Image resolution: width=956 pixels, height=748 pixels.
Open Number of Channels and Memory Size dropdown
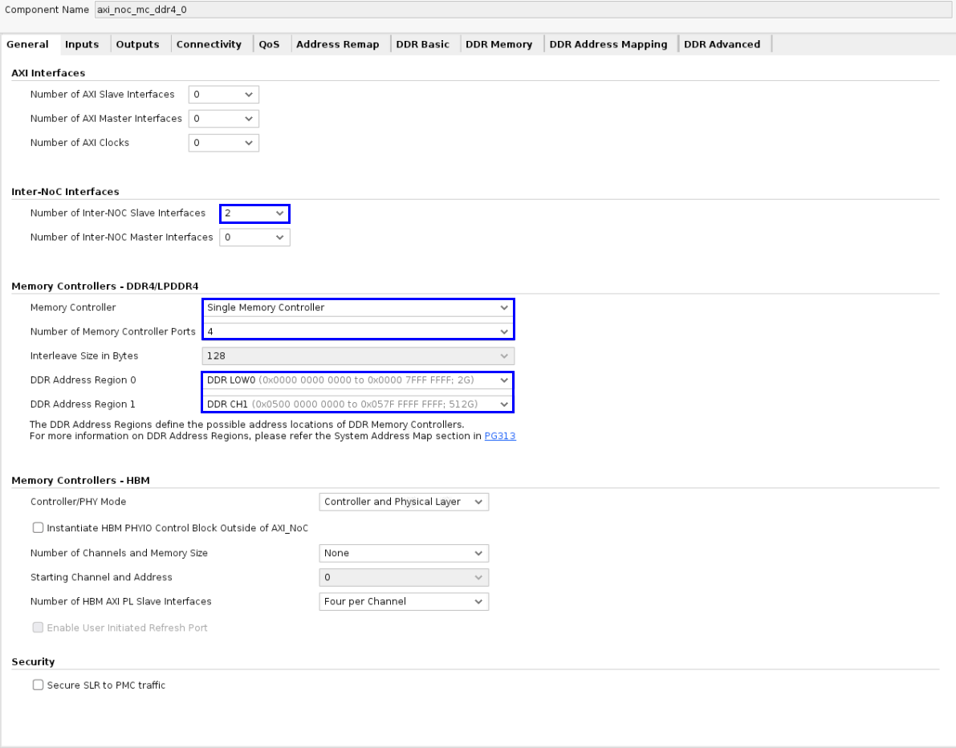[404, 553]
